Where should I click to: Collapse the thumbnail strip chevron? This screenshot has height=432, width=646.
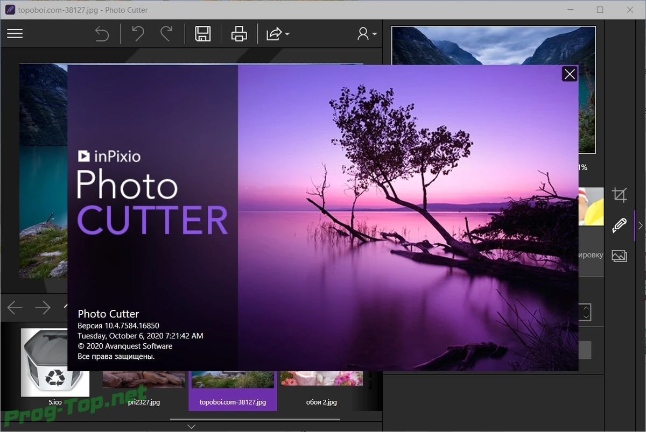tap(191, 427)
